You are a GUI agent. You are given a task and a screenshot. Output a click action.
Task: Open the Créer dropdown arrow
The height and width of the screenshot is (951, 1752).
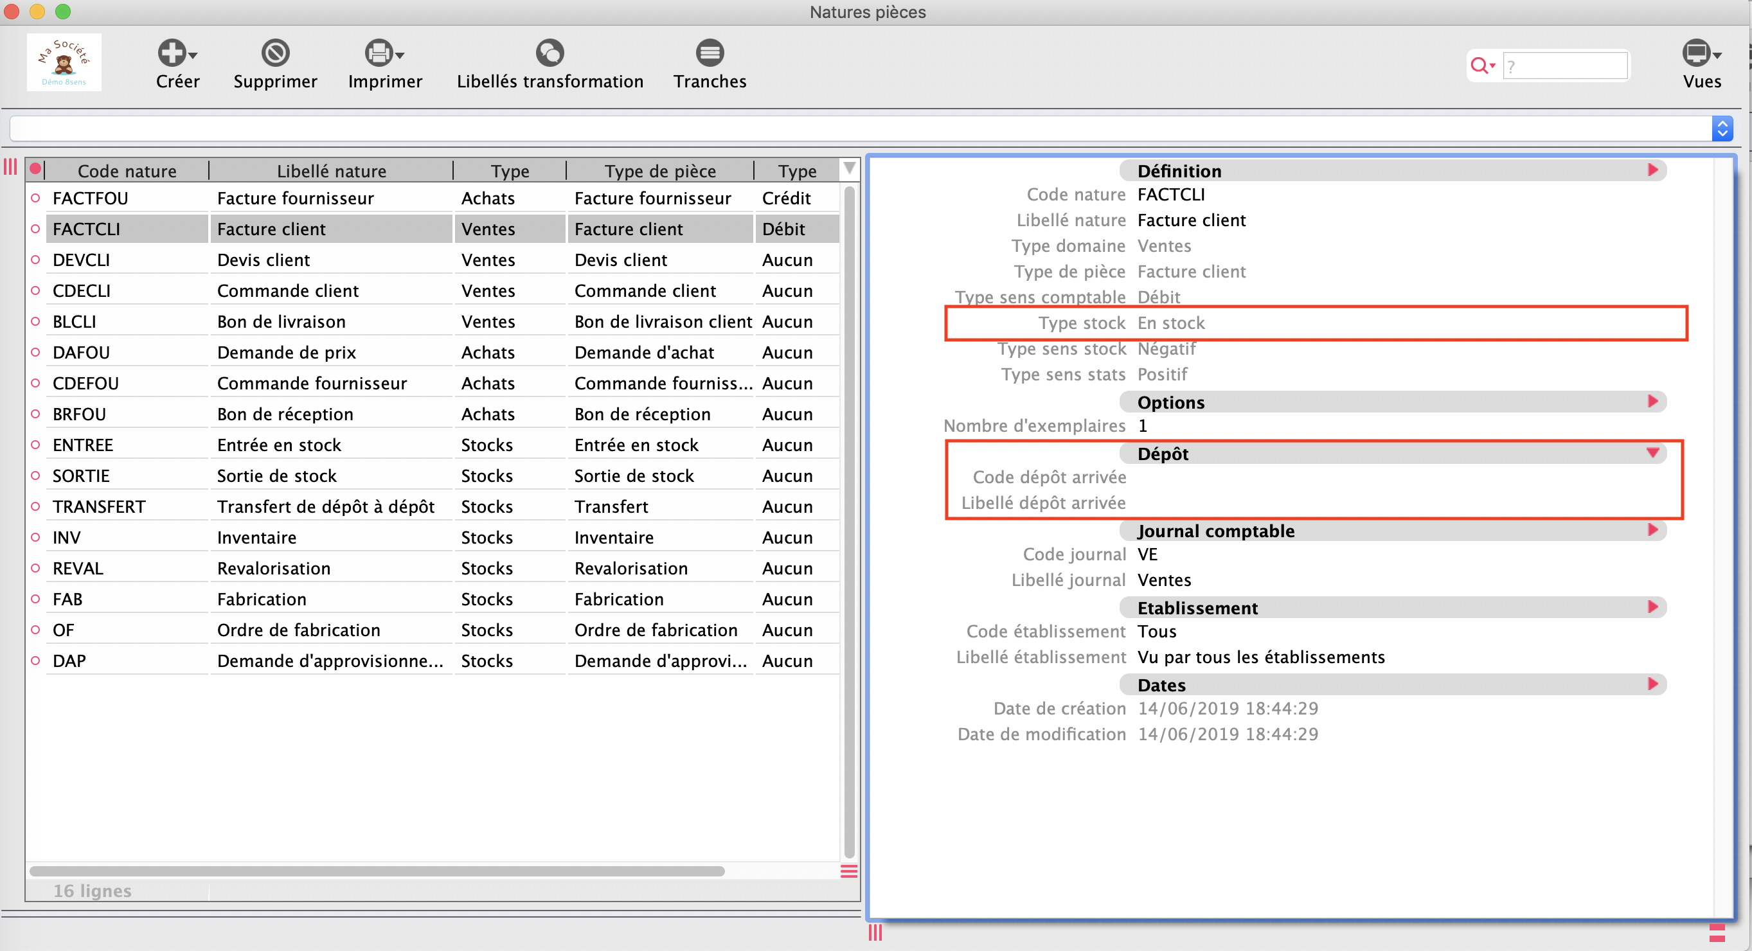193,56
